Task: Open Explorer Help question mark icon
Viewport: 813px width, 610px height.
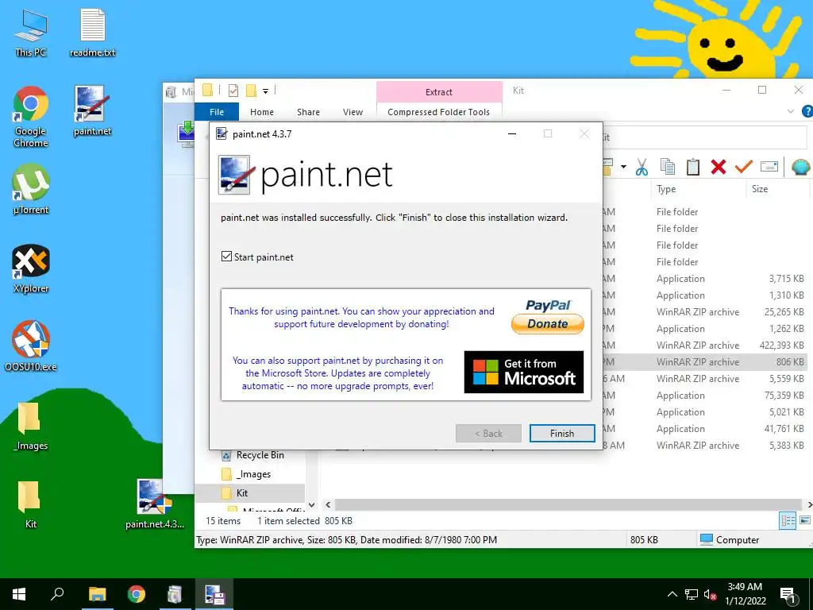Action: (x=807, y=111)
